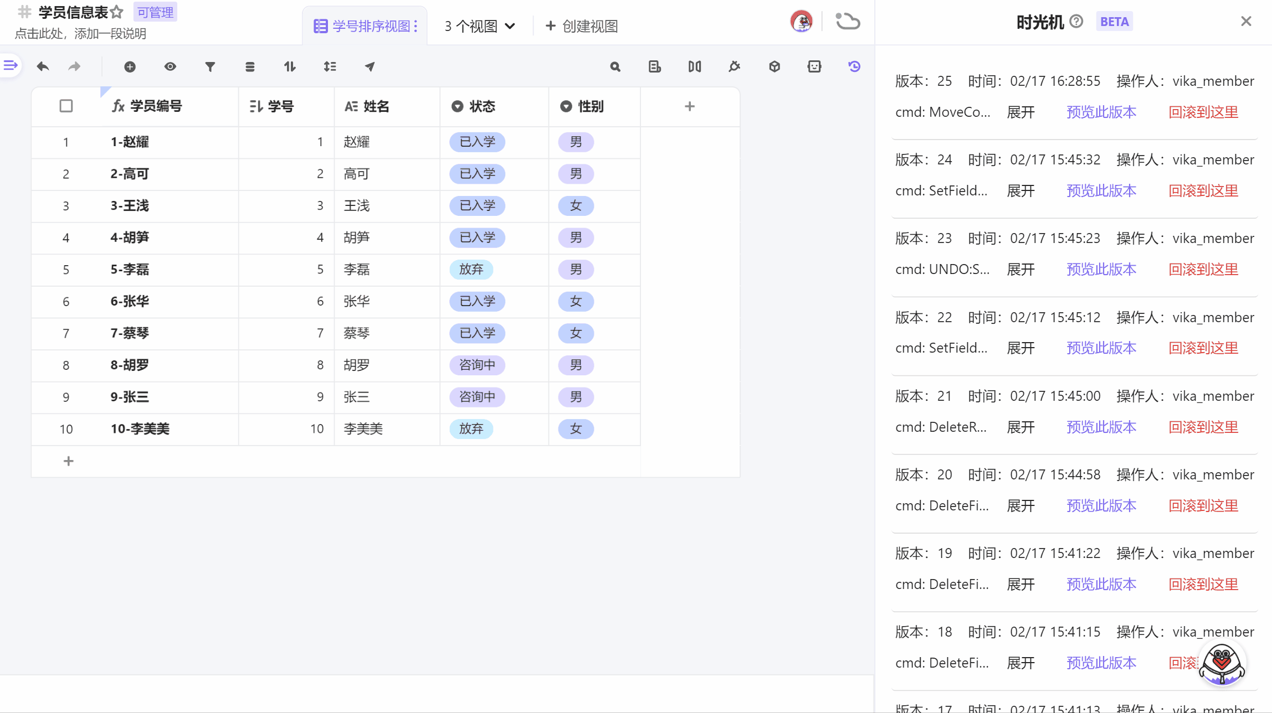1272x713 pixels.
Task: Expand details of version 24
Action: (1020, 191)
